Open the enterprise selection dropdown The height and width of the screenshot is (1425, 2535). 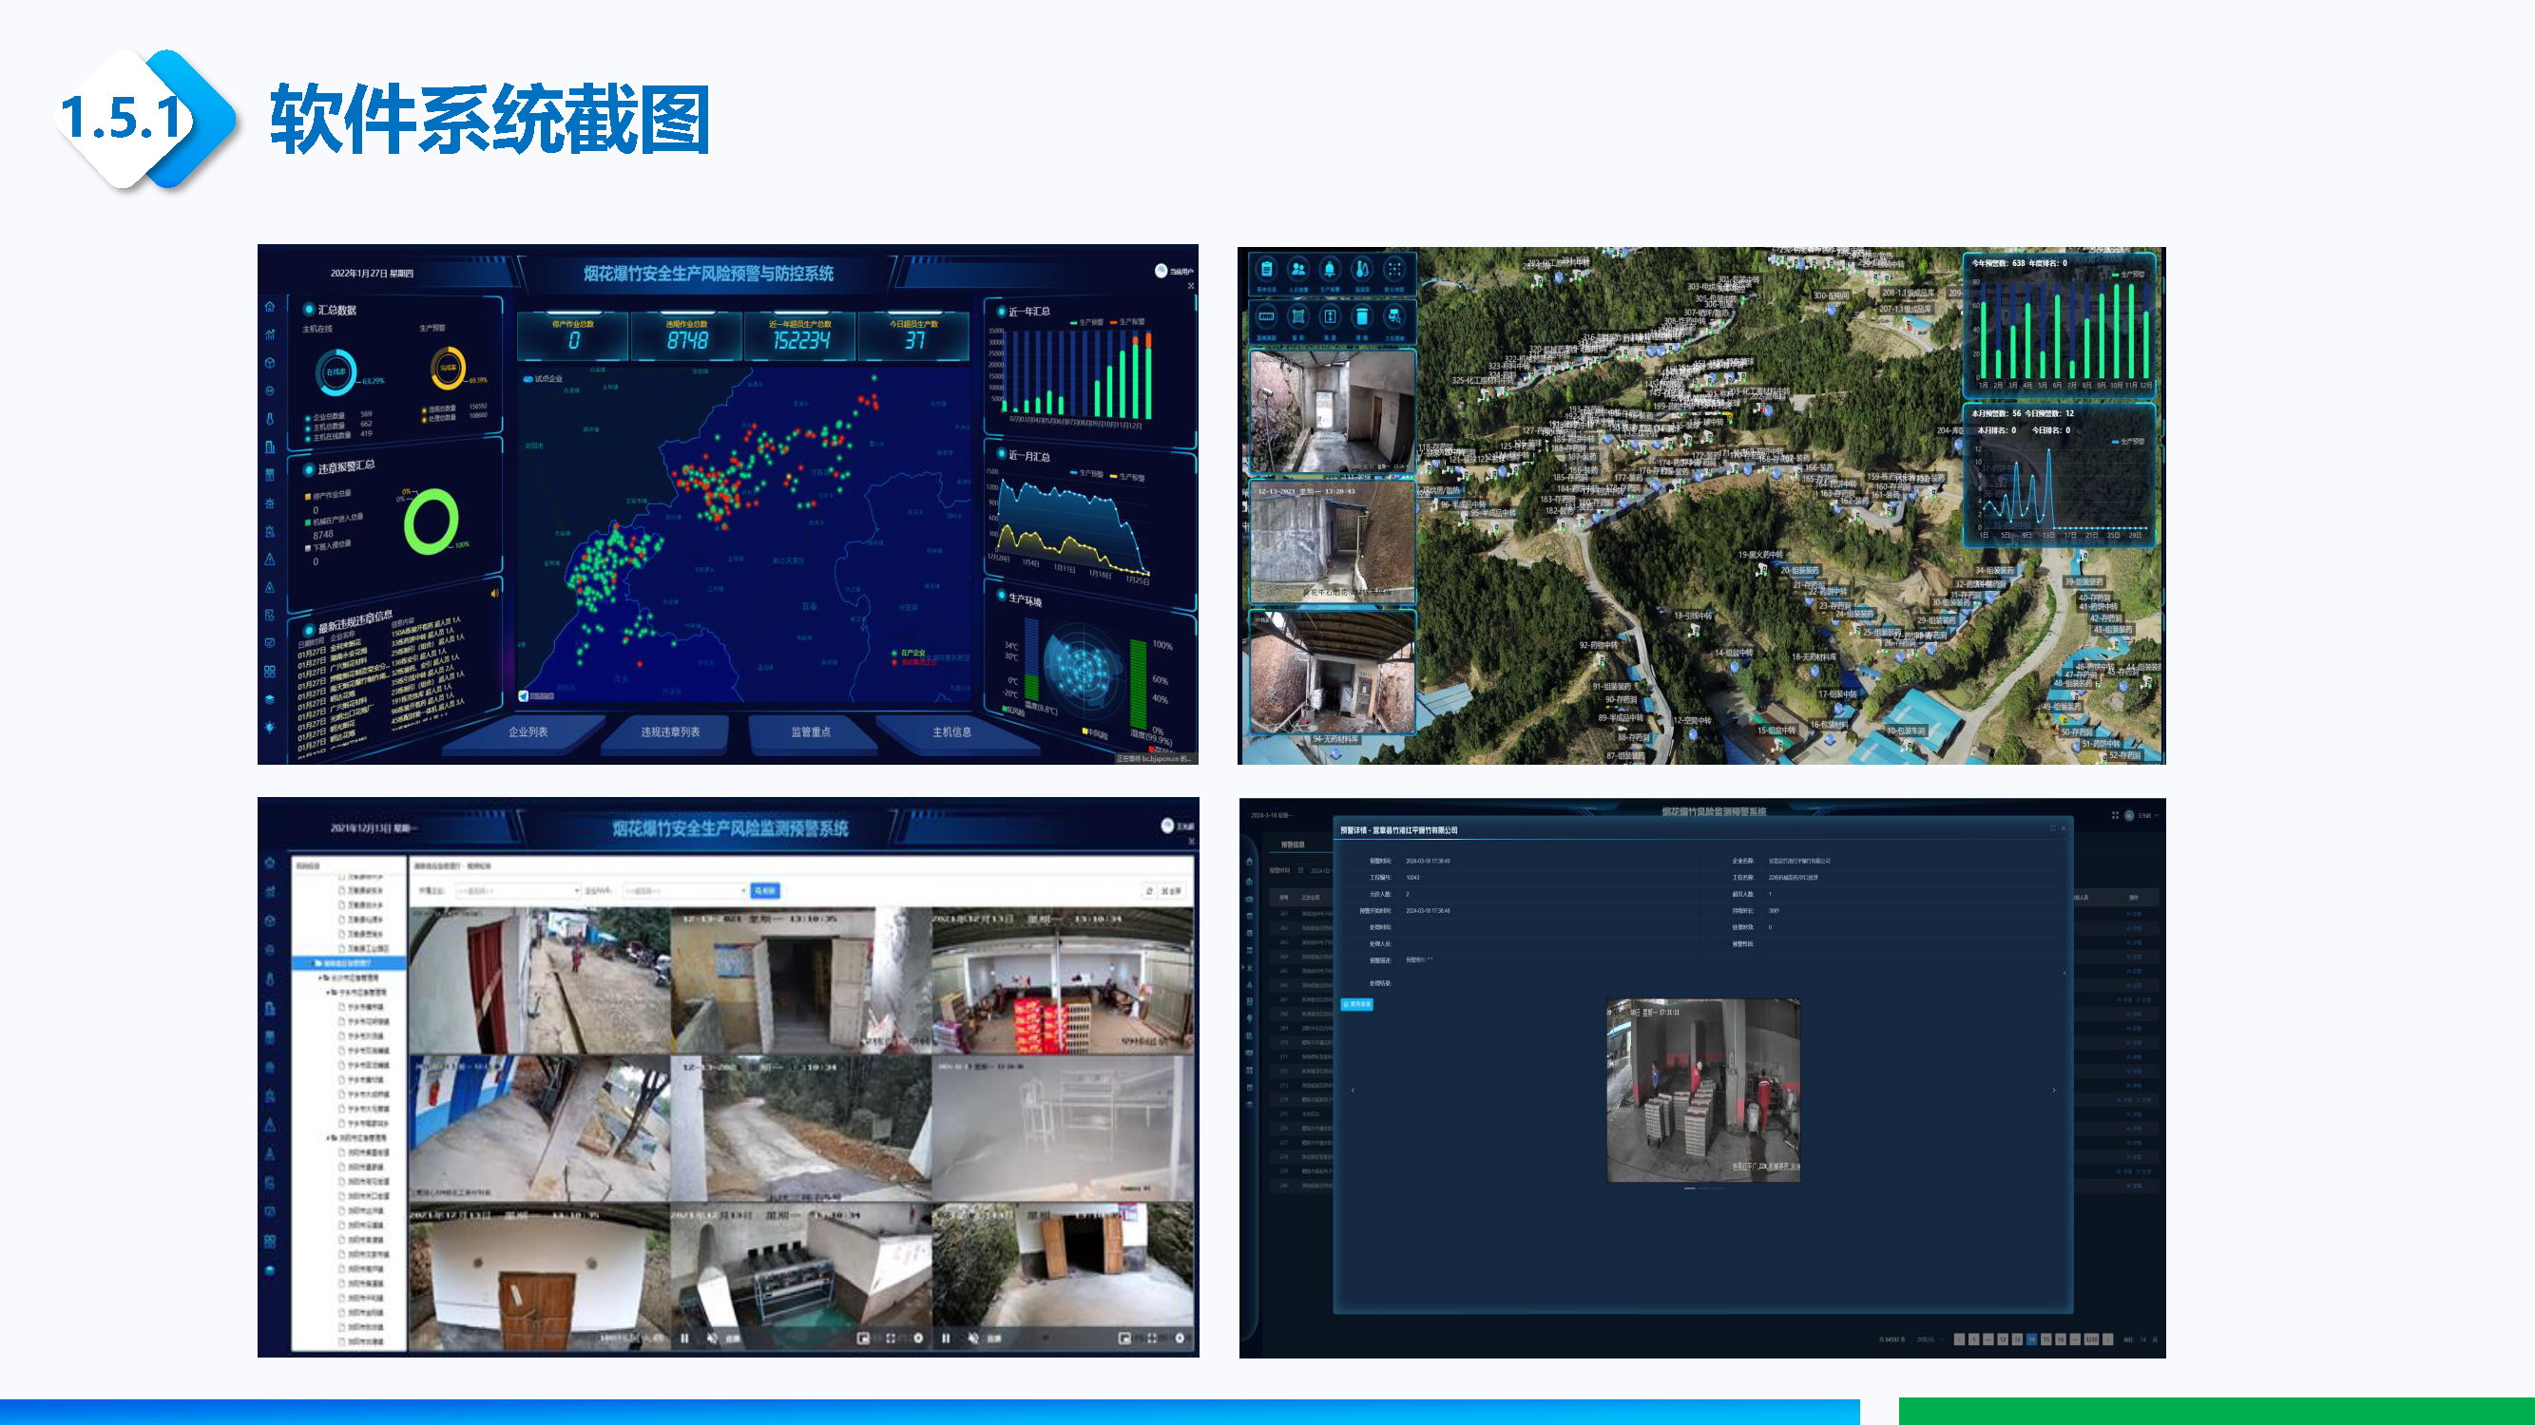click(518, 892)
